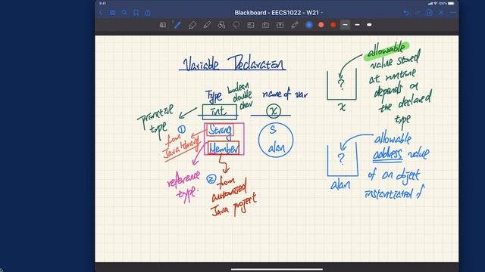Open the share/export icon

pos(148,13)
